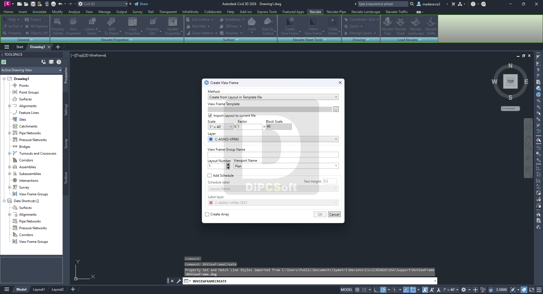Open the Naviate Pipe loader
This screenshot has height=294, width=543.
[387, 26]
